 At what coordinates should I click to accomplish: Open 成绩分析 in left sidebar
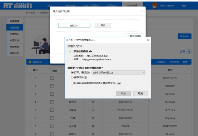tap(15, 53)
